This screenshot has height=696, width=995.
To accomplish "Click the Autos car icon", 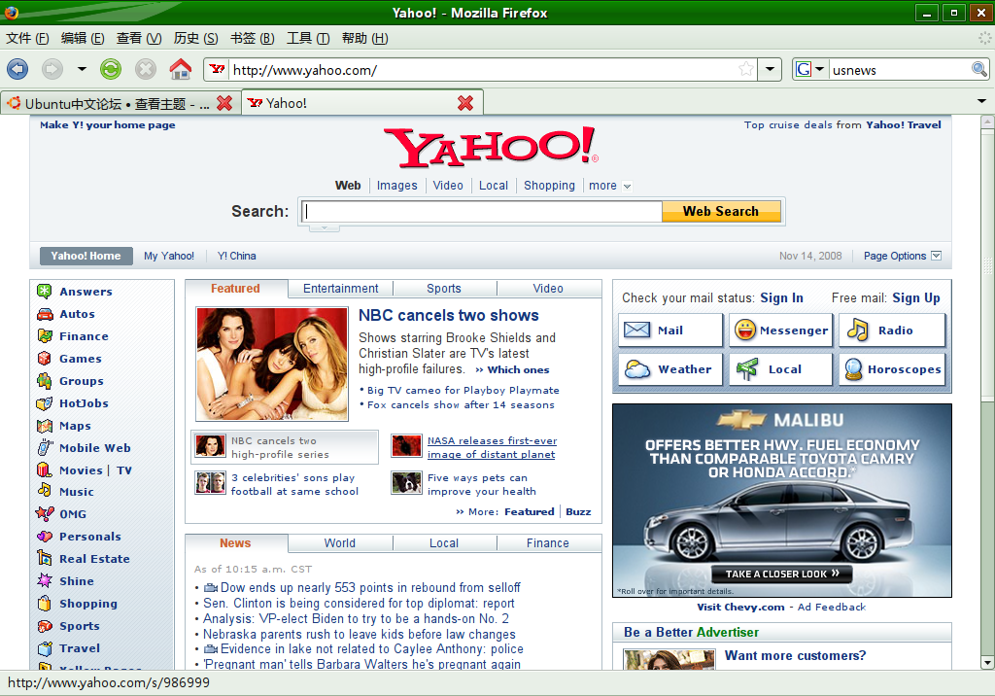I will (x=45, y=314).
